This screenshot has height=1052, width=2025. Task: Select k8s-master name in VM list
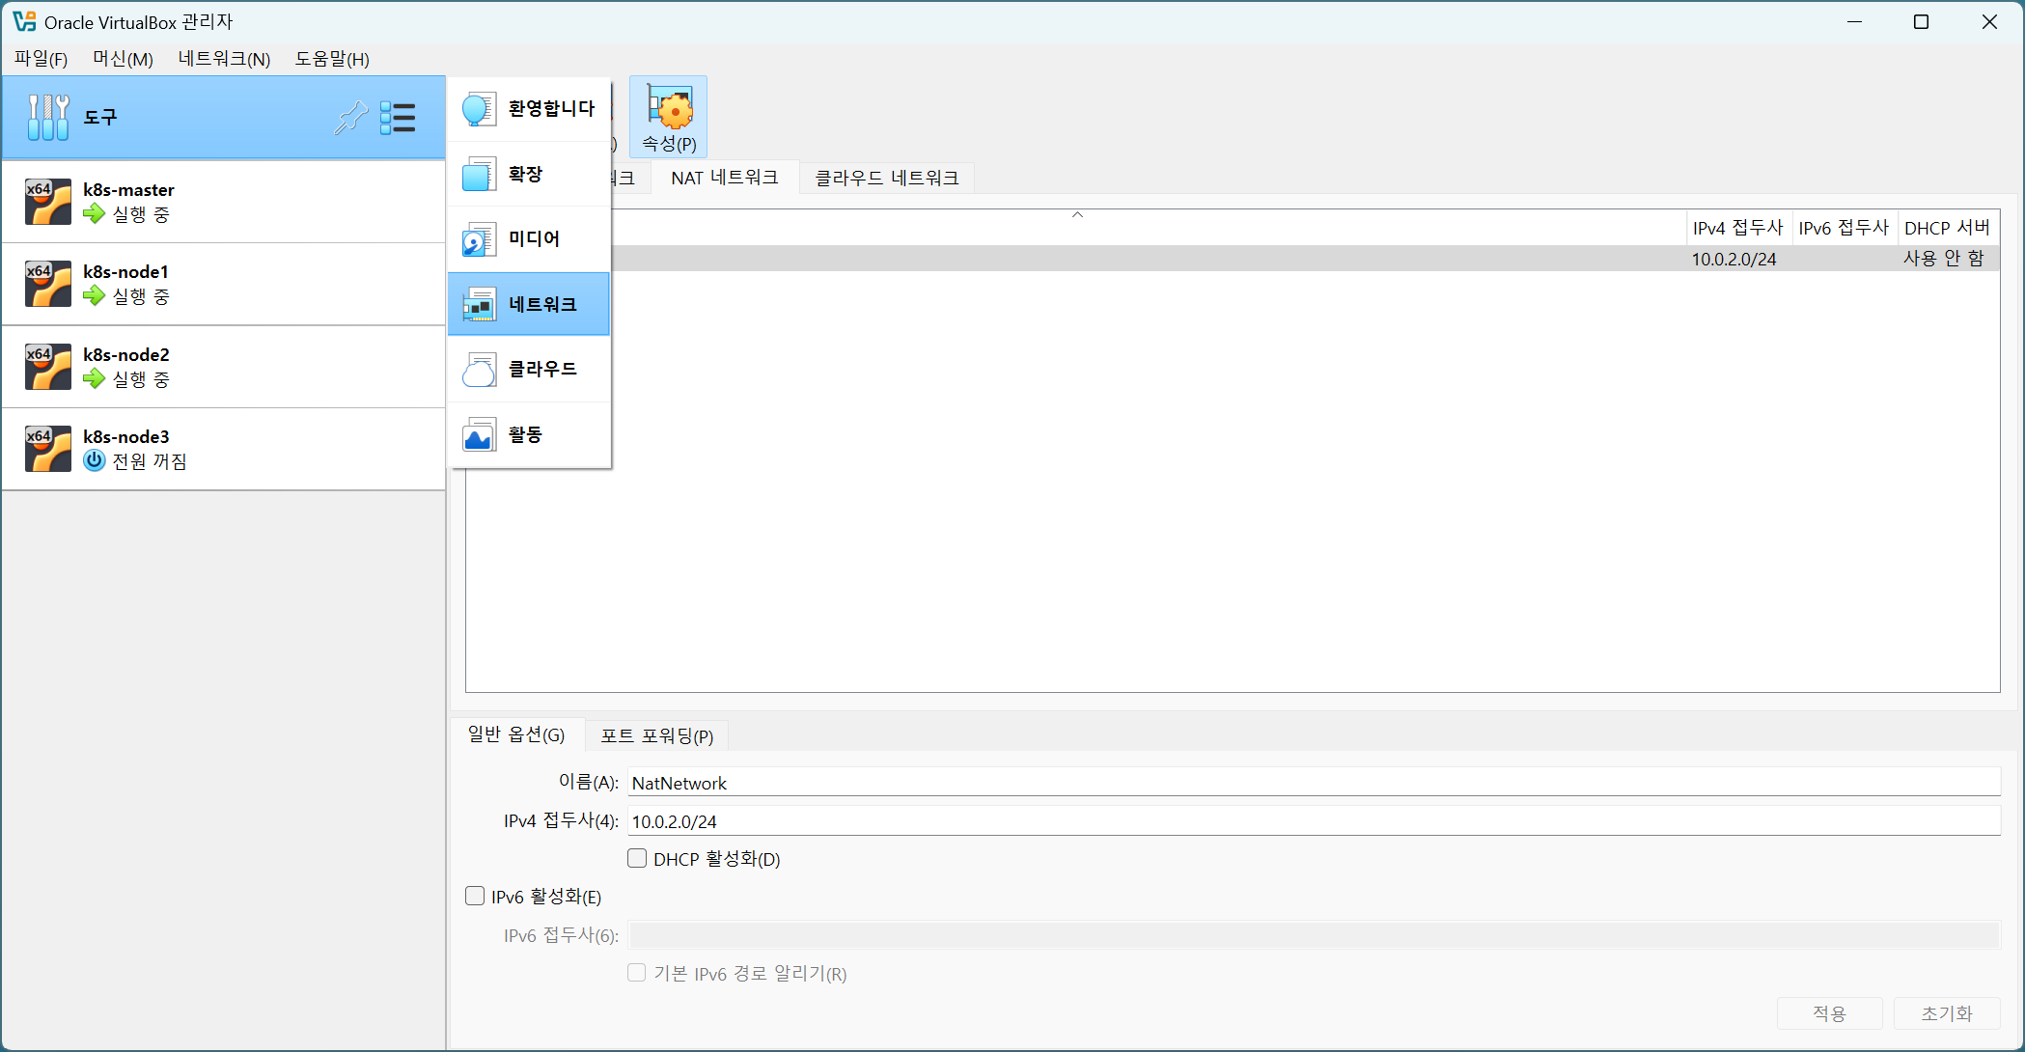tap(128, 189)
